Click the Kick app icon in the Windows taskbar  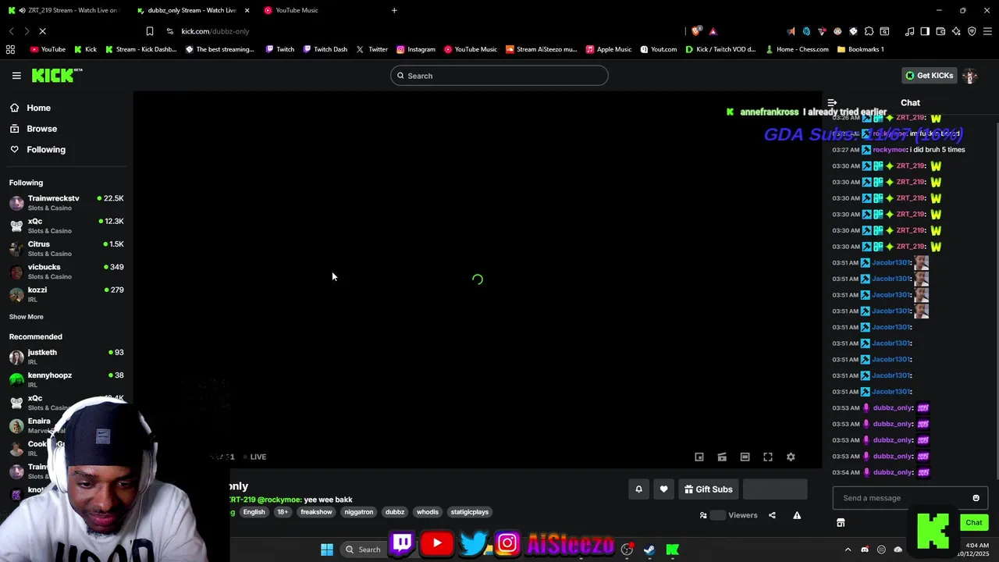672,550
